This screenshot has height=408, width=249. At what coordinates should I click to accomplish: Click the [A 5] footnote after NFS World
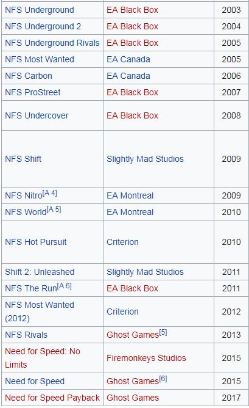(x=54, y=209)
